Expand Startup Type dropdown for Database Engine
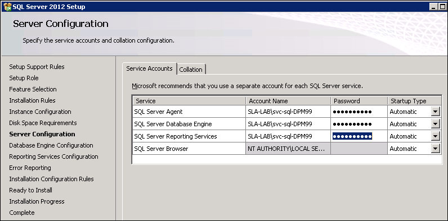 click(435, 124)
